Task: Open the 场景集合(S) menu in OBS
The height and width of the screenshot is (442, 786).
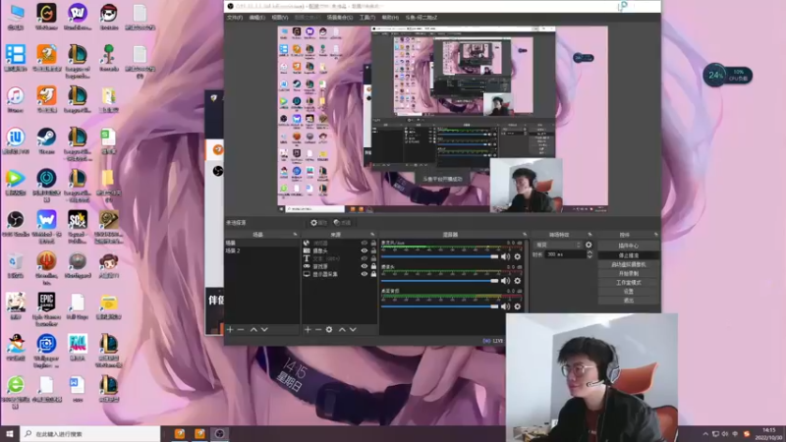Action: [x=340, y=18]
